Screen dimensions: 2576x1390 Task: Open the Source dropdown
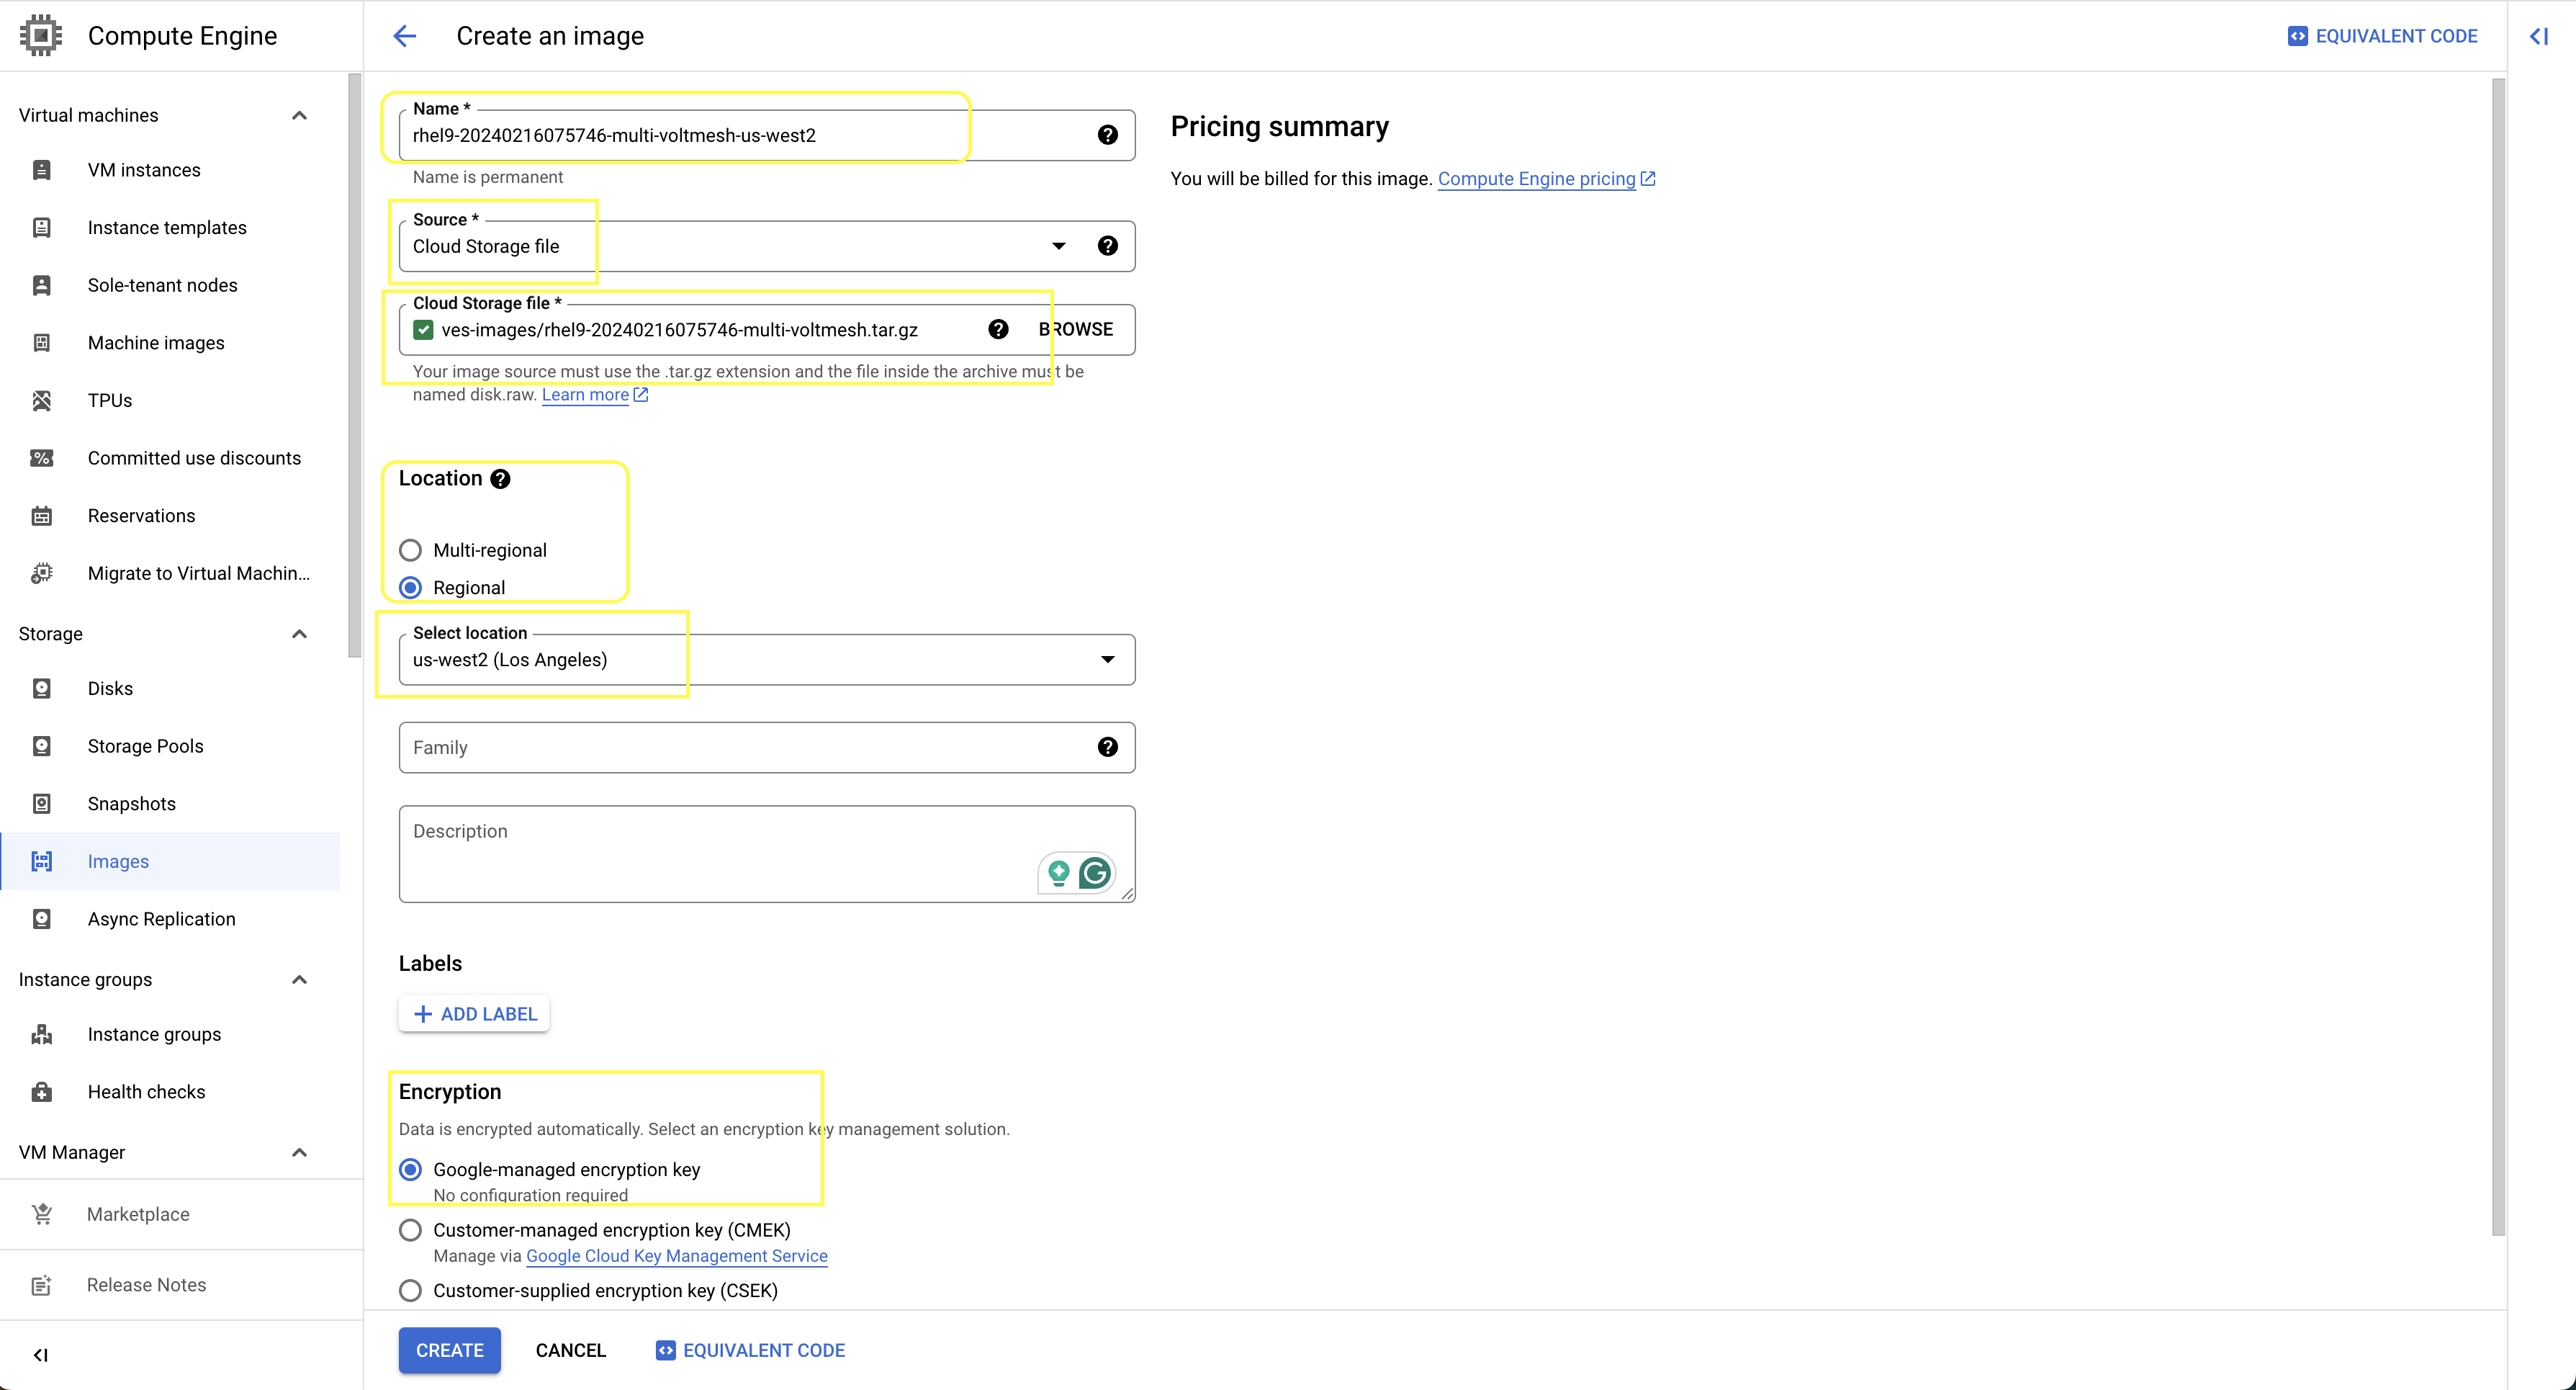tap(1058, 246)
